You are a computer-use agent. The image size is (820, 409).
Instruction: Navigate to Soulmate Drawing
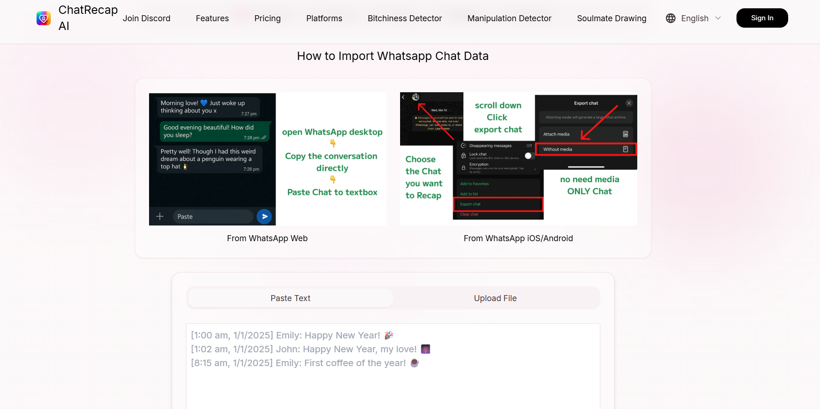pos(611,18)
